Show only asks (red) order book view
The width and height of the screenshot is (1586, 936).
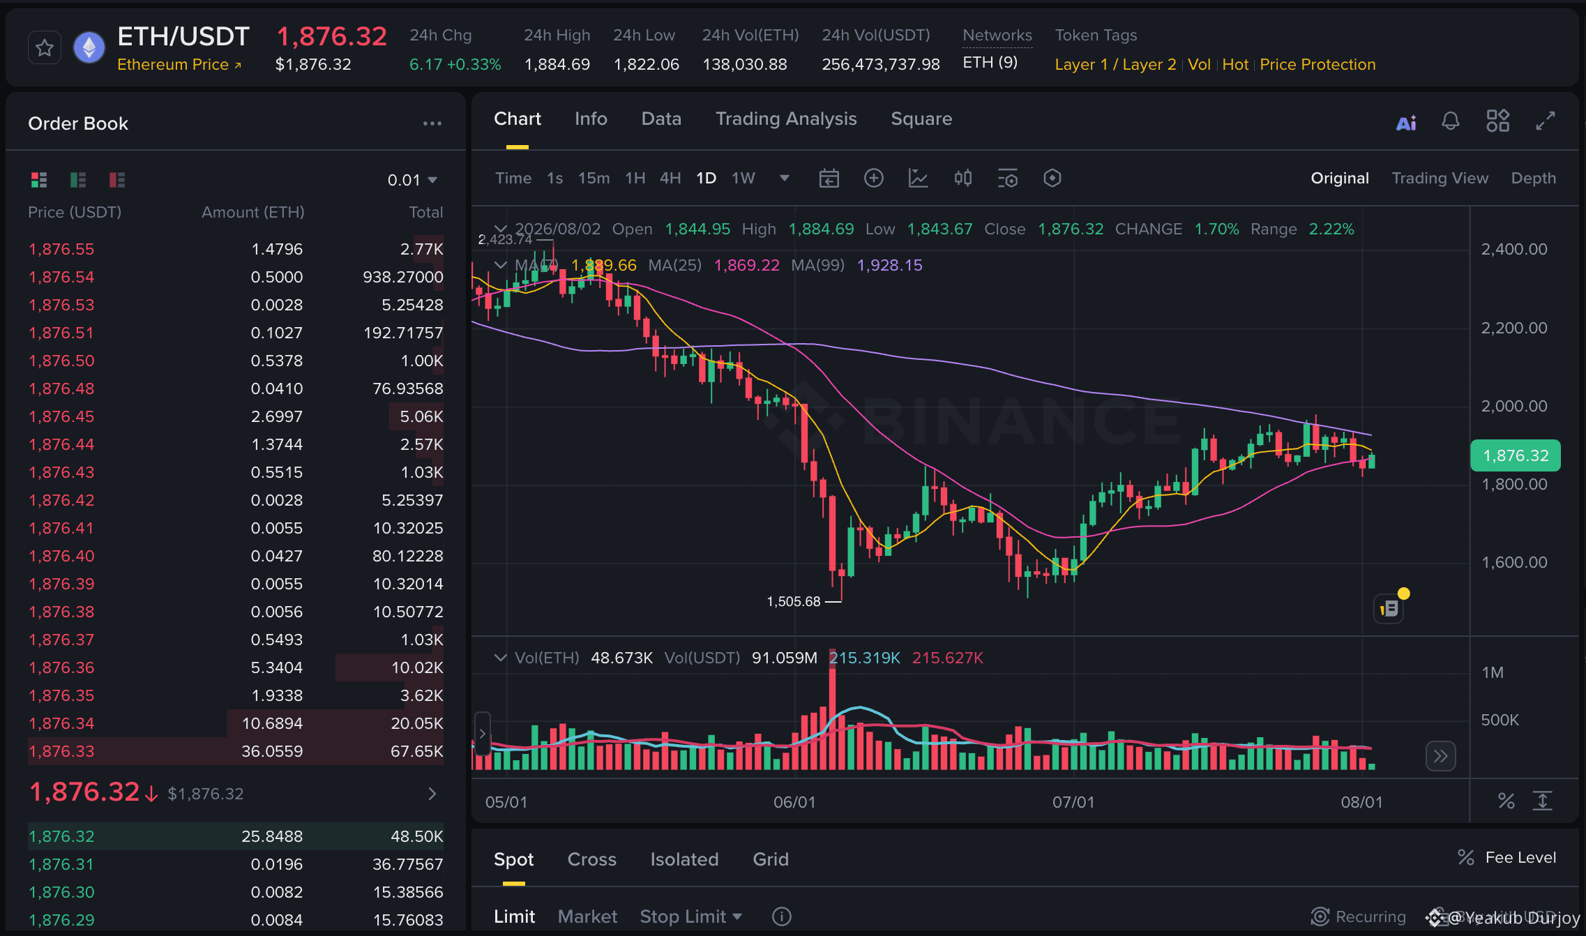[x=117, y=180]
